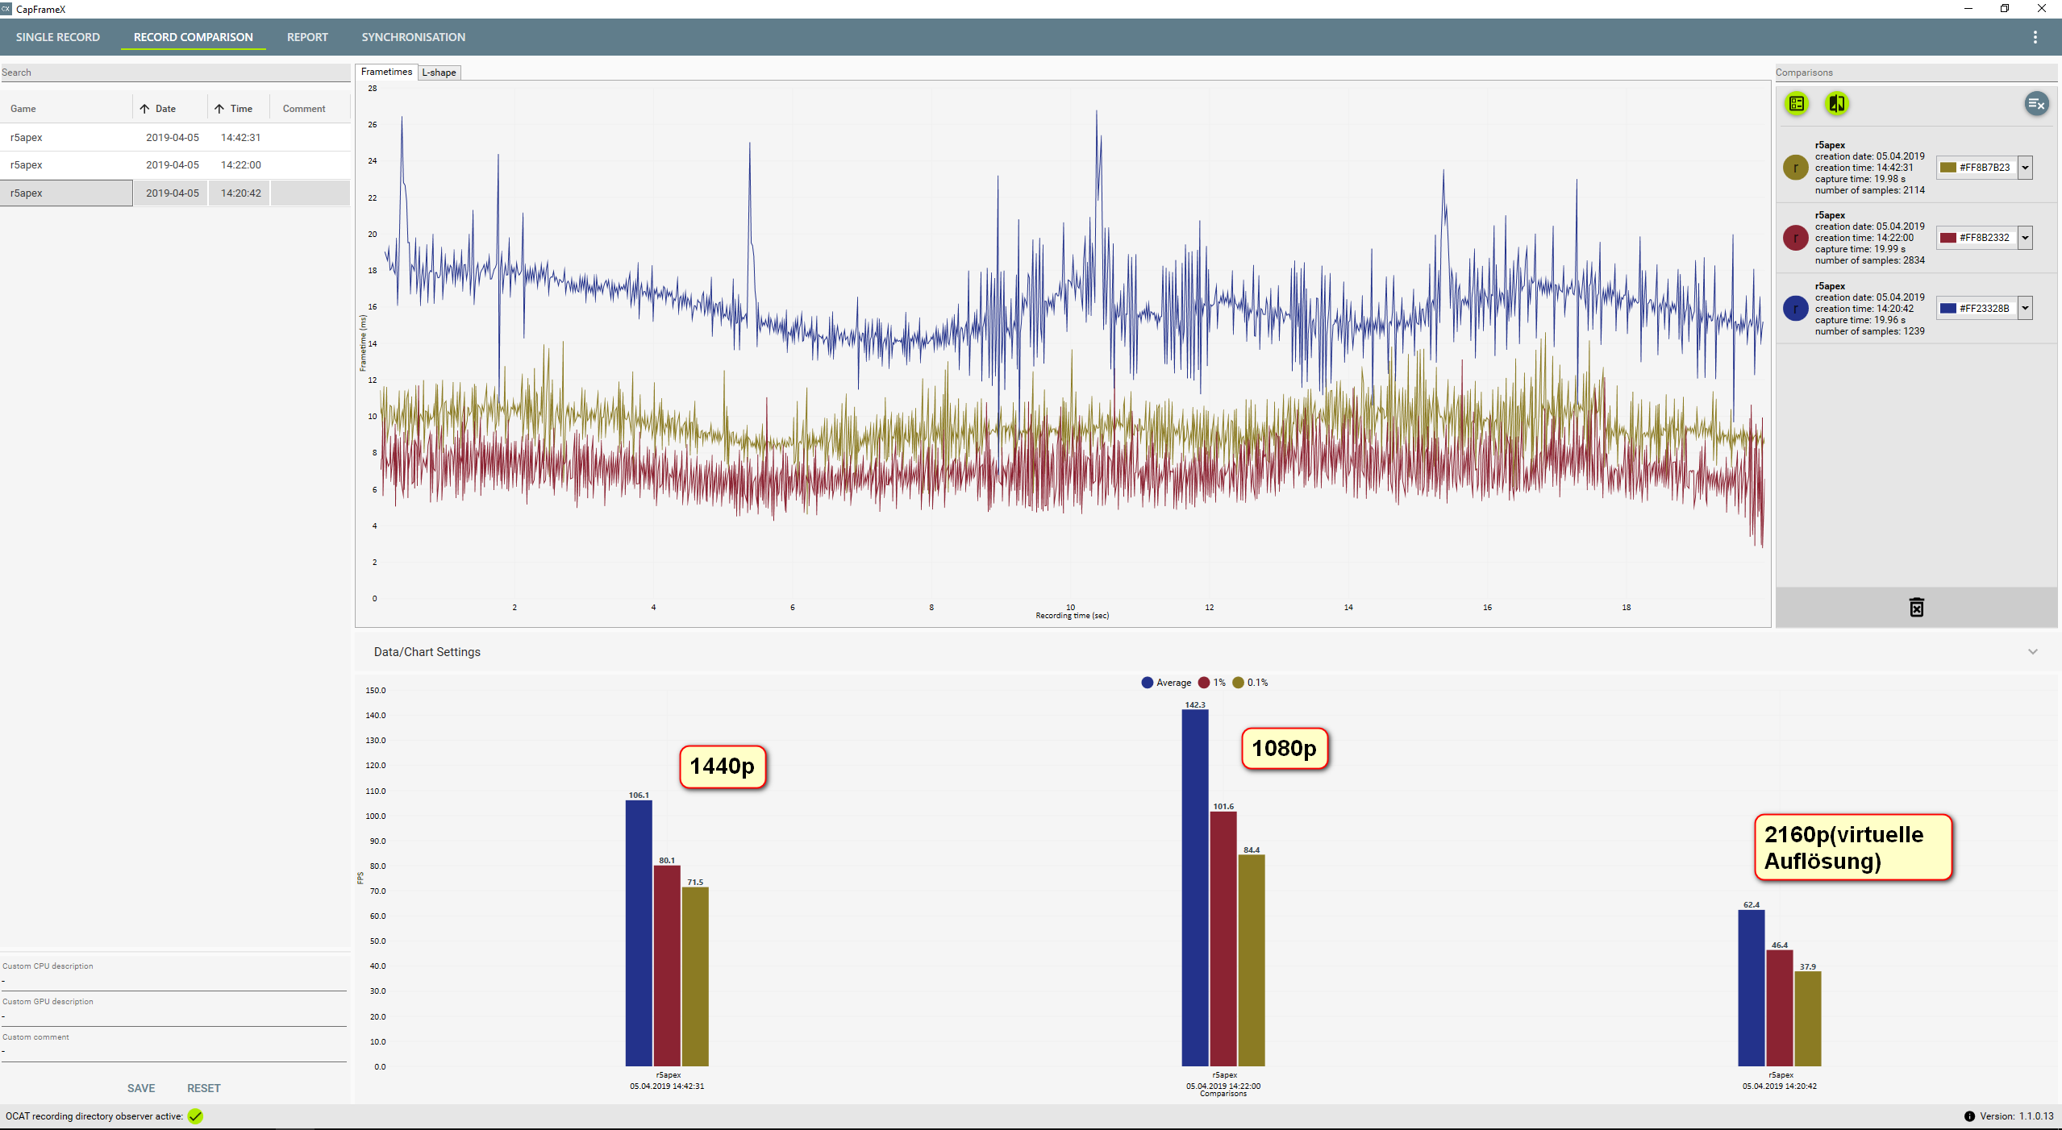
Task: Click the trash bin icon below the comparisons
Action: [x=1917, y=608]
